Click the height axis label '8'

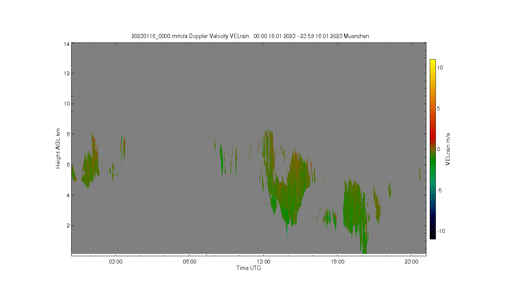pos(68,134)
